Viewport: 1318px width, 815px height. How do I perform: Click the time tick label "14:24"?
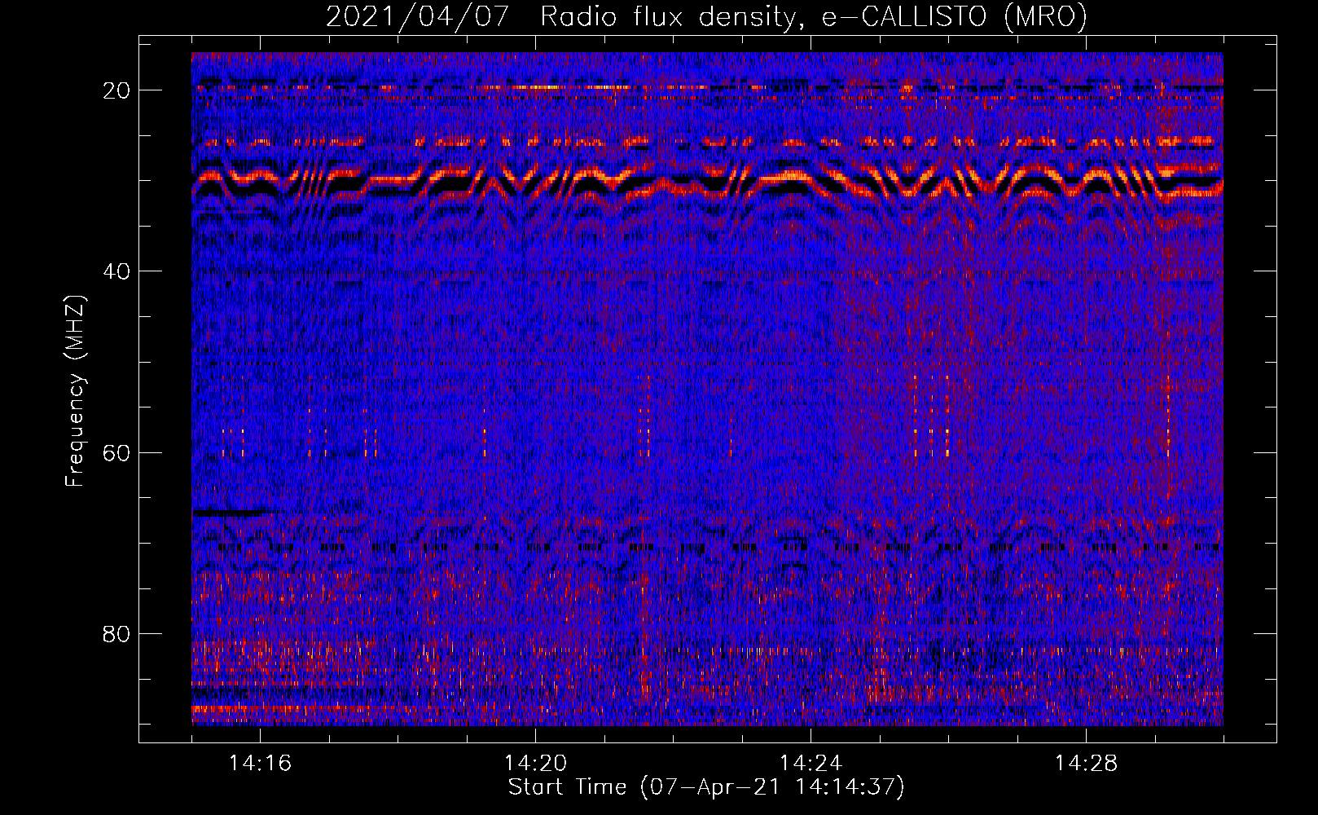point(811,764)
